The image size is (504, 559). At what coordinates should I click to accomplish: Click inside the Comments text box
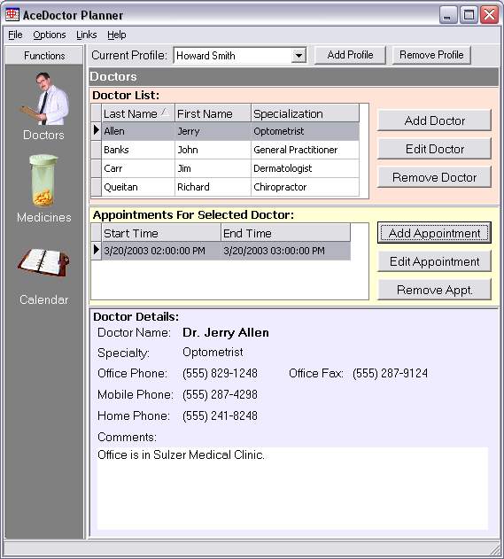292,488
